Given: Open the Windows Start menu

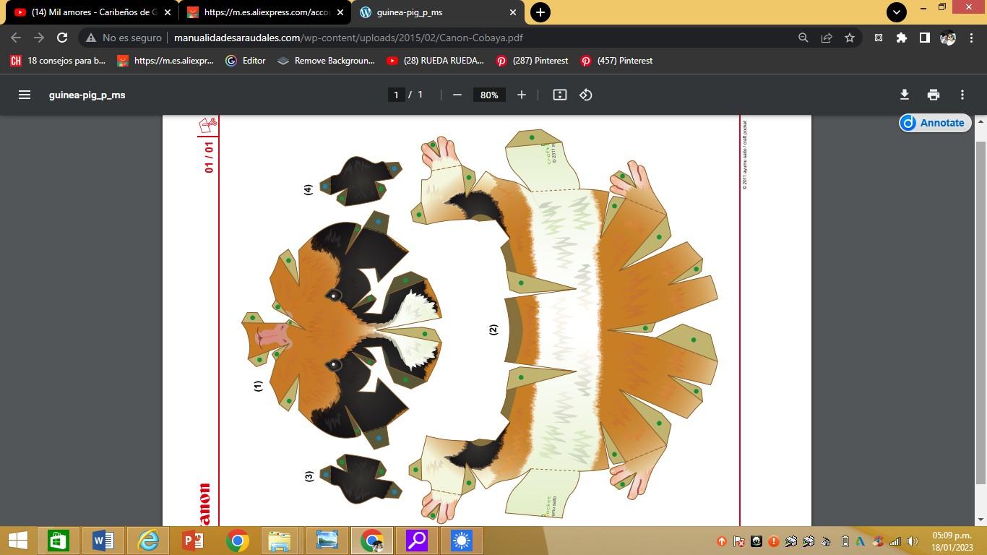Looking at the screenshot, I should [x=17, y=541].
